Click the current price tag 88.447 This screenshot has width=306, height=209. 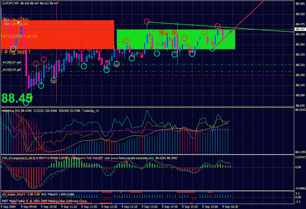[x=300, y=29]
